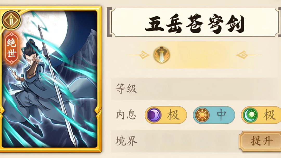Toggle the green 极 inner-breath pill
The image size is (281, 158).
pos(261,115)
